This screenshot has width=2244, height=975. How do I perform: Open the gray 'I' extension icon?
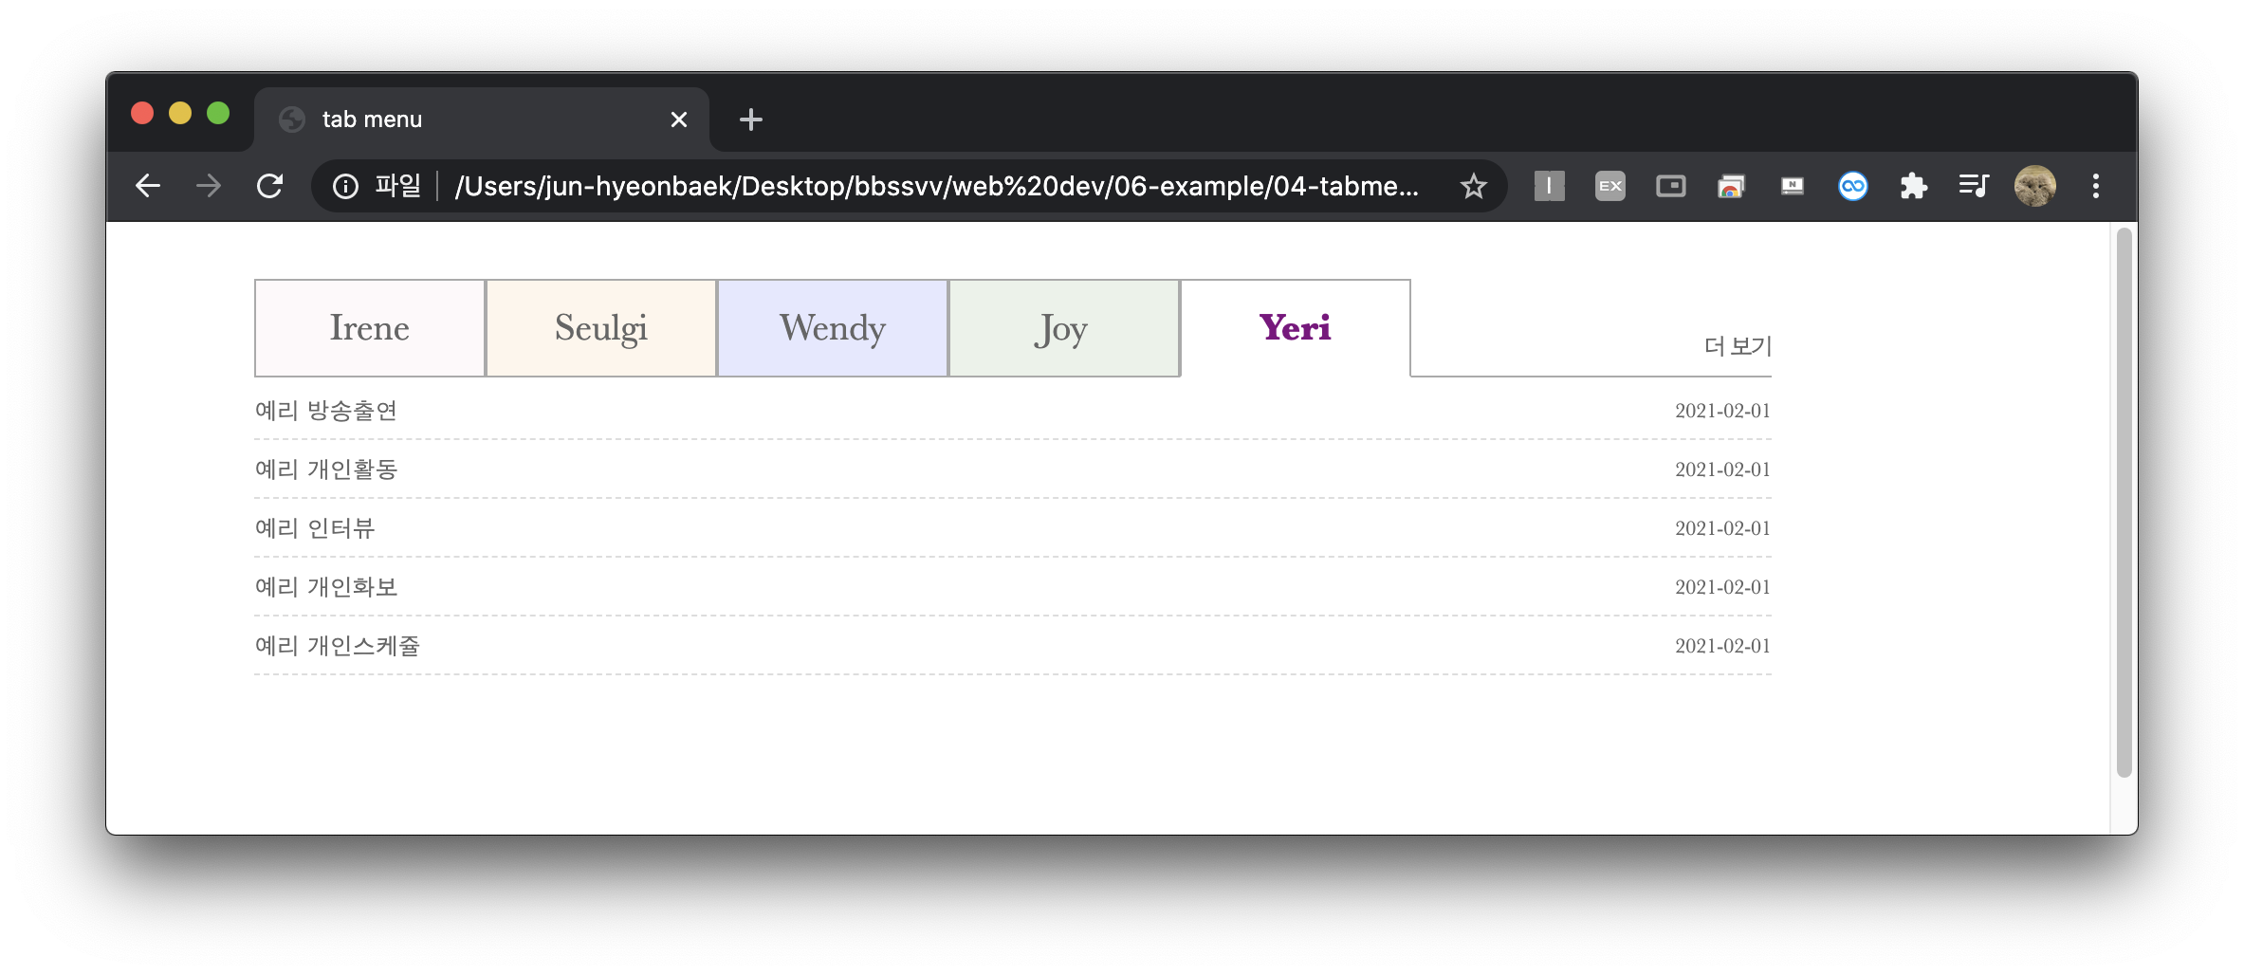pos(1549,186)
